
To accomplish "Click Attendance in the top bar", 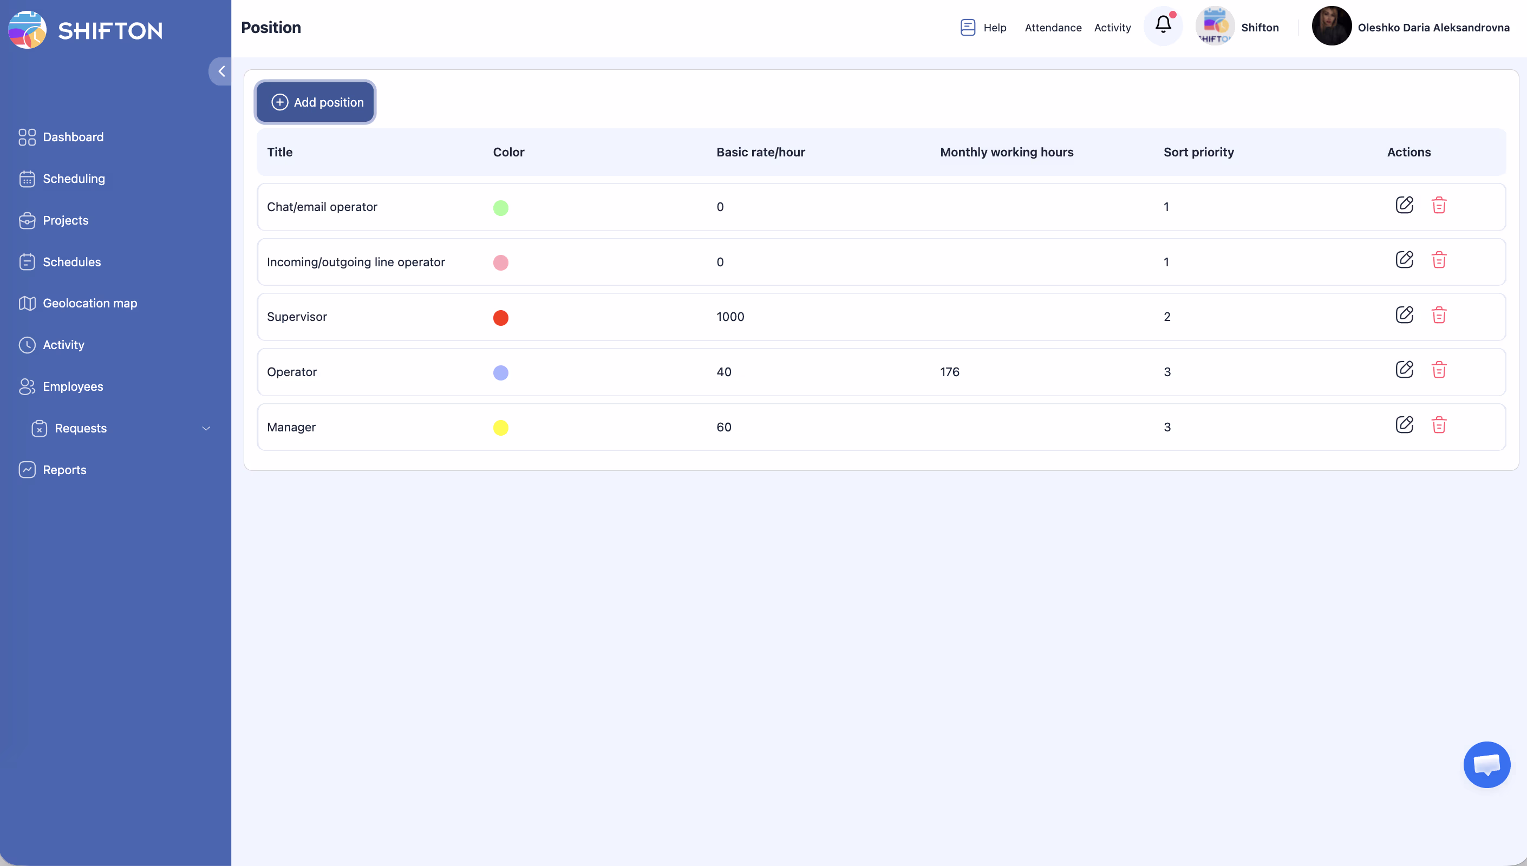I will 1052,28.
